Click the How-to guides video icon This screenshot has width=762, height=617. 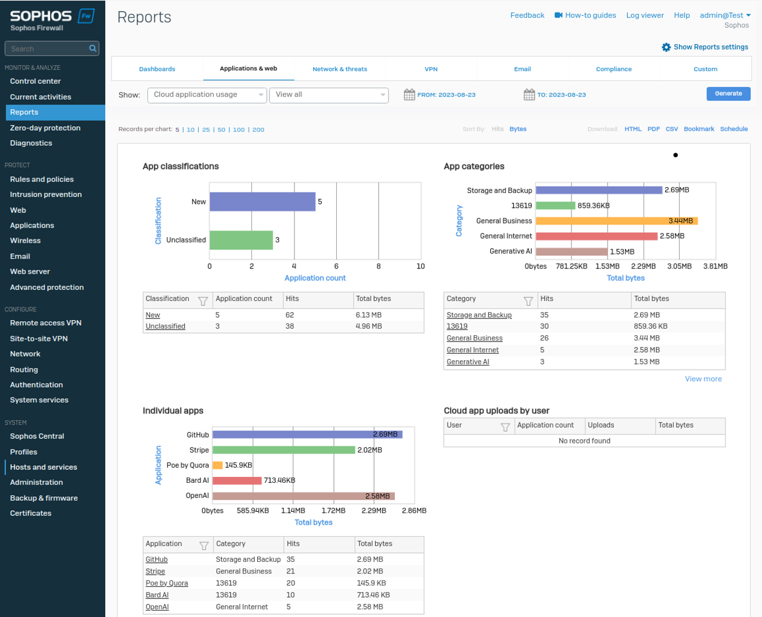pos(558,15)
